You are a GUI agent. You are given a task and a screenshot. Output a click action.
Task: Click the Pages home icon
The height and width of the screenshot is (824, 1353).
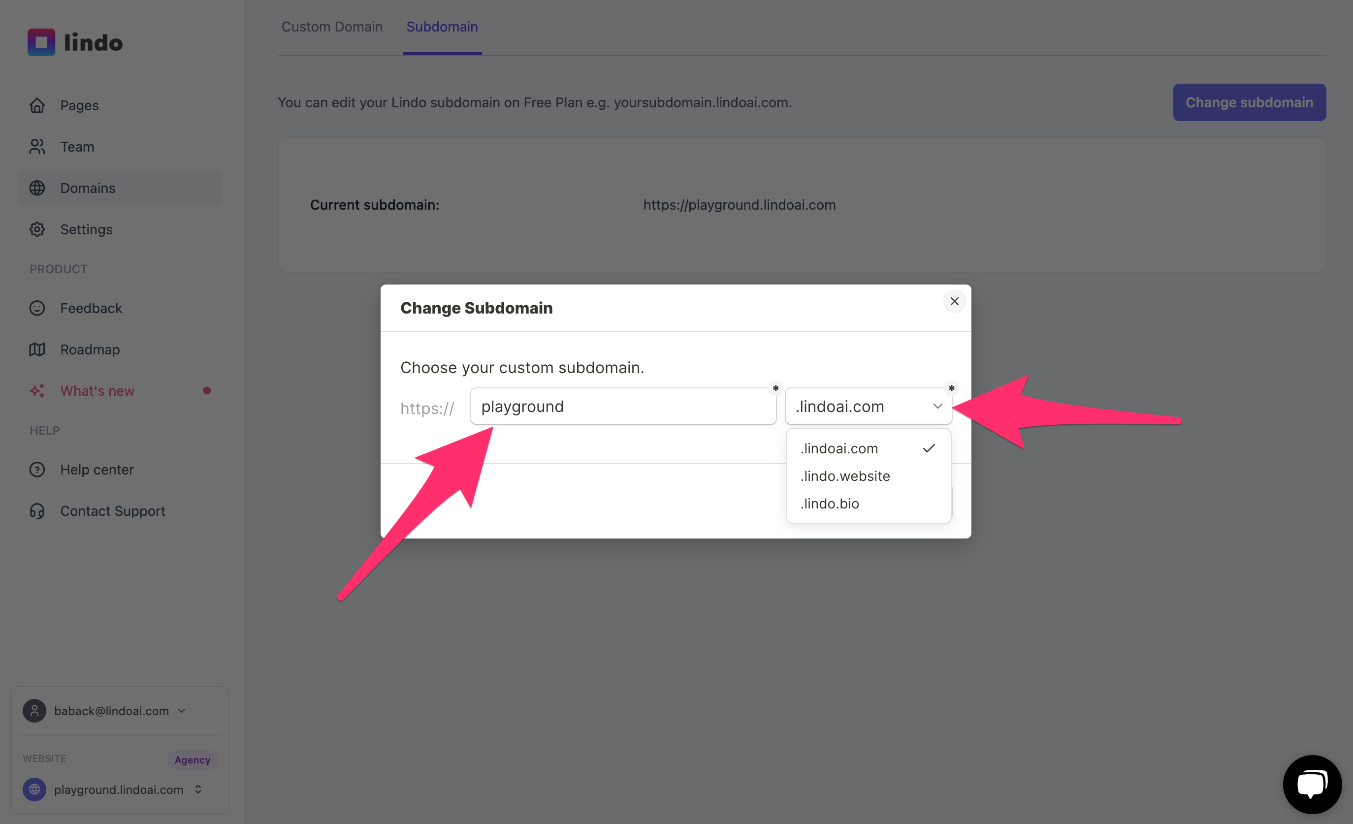[x=37, y=105]
